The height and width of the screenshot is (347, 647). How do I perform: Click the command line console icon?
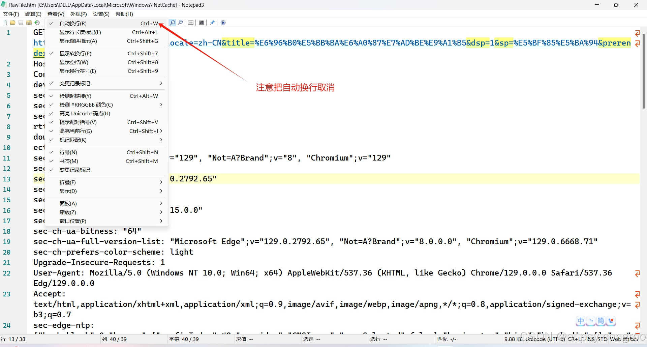click(202, 23)
